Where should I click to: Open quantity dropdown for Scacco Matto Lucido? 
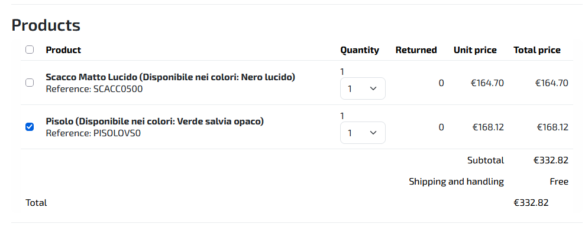[x=363, y=88]
